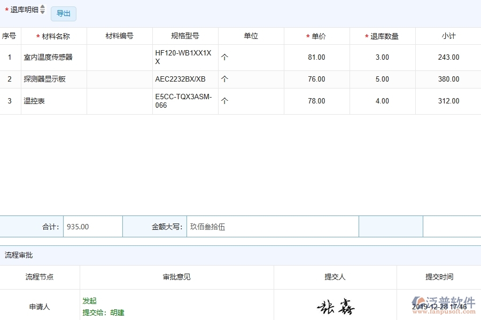Click the 小计 column header
481x320 pixels.
[x=448, y=36]
